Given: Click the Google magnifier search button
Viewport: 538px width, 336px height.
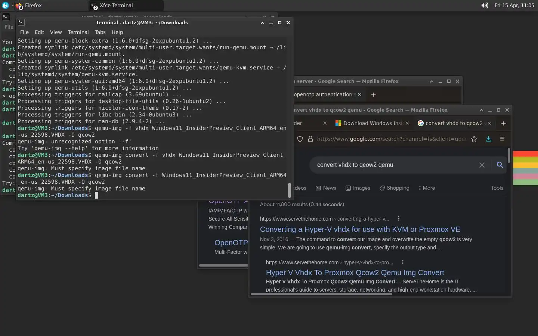Looking at the screenshot, I should click(x=500, y=165).
